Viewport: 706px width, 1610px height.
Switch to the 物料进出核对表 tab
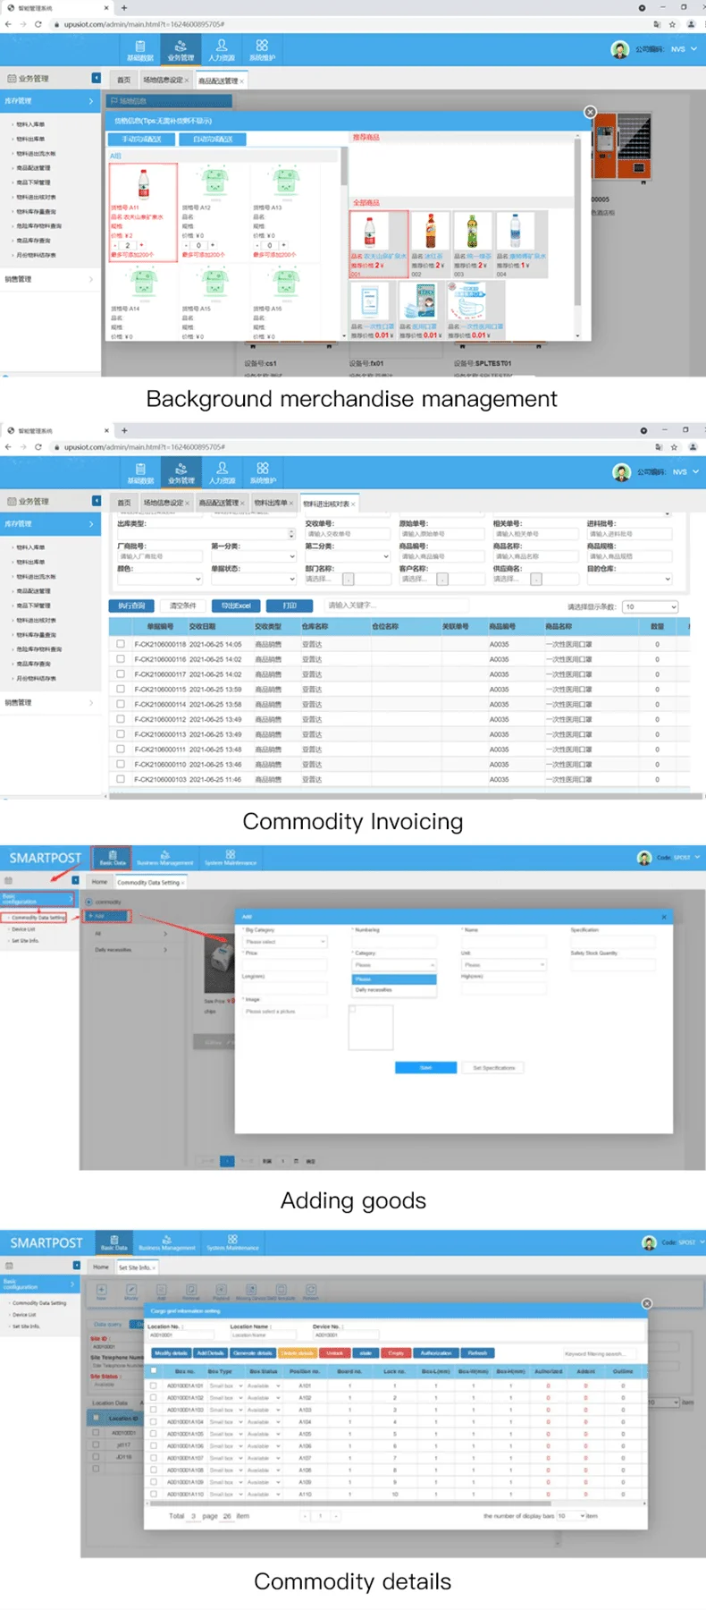pyautogui.click(x=326, y=504)
